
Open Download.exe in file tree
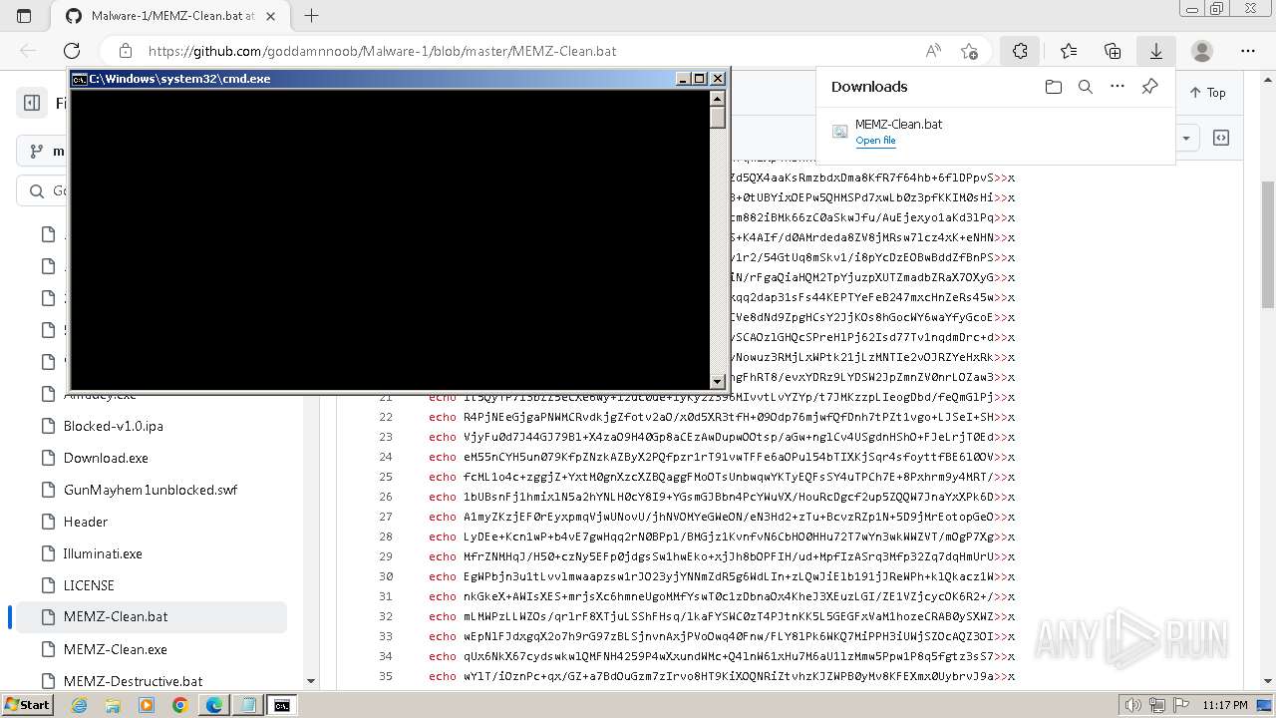[106, 458]
